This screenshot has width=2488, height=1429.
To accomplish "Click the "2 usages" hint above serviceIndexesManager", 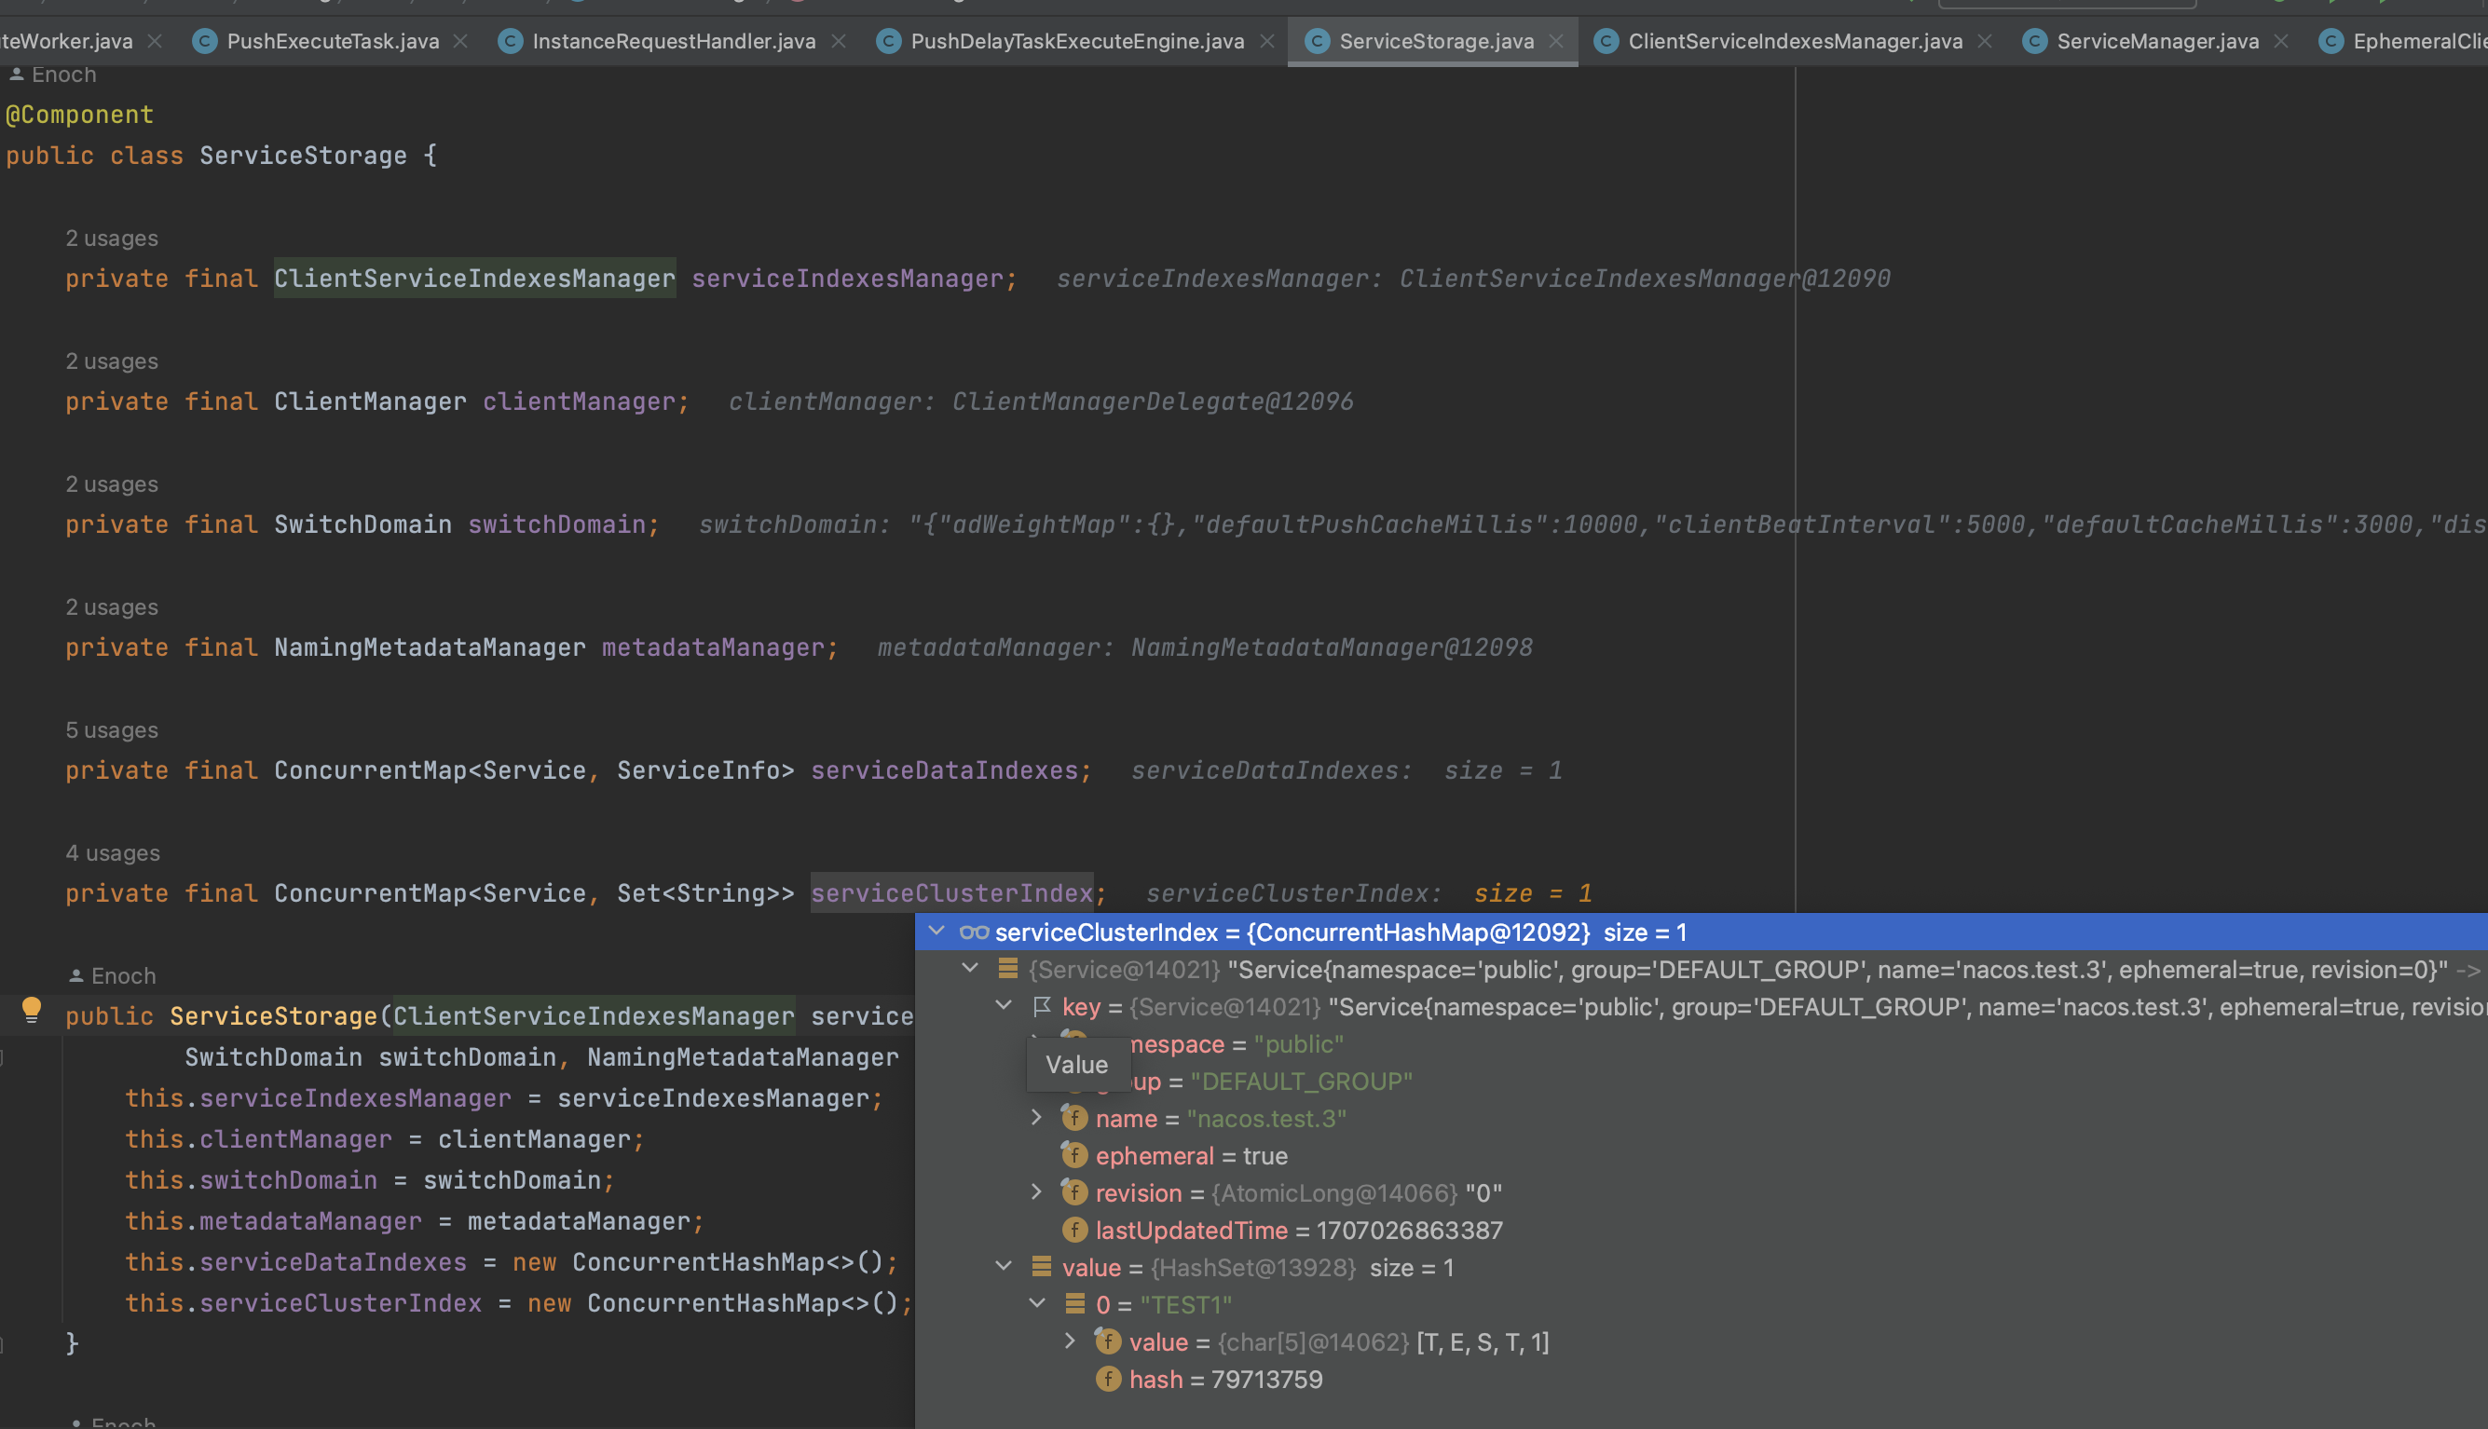I will [x=112, y=238].
